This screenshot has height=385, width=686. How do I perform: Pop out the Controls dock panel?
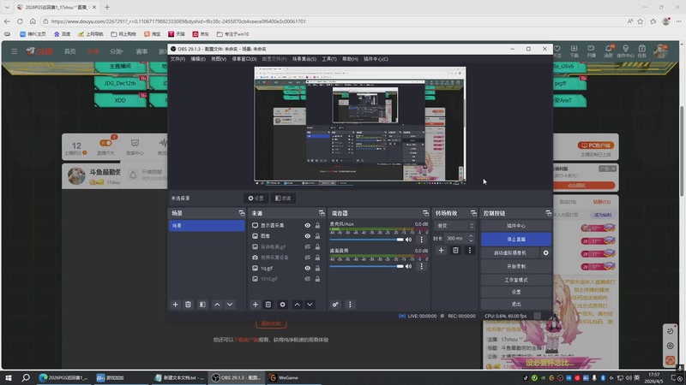[x=548, y=213]
